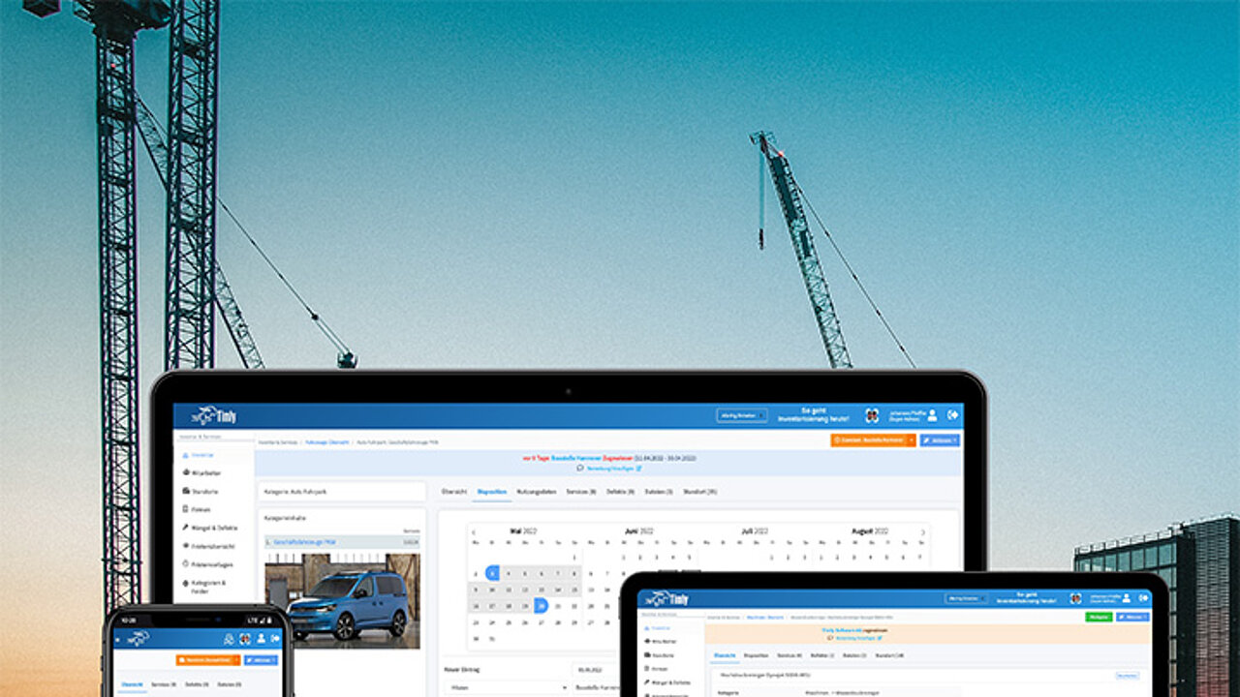Click the notification bell icon on the phone
Viewport: 1240px width, 697px height.
pyautogui.click(x=230, y=639)
